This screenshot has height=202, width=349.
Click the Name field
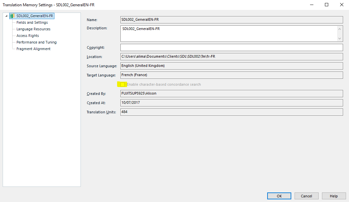click(x=232, y=20)
